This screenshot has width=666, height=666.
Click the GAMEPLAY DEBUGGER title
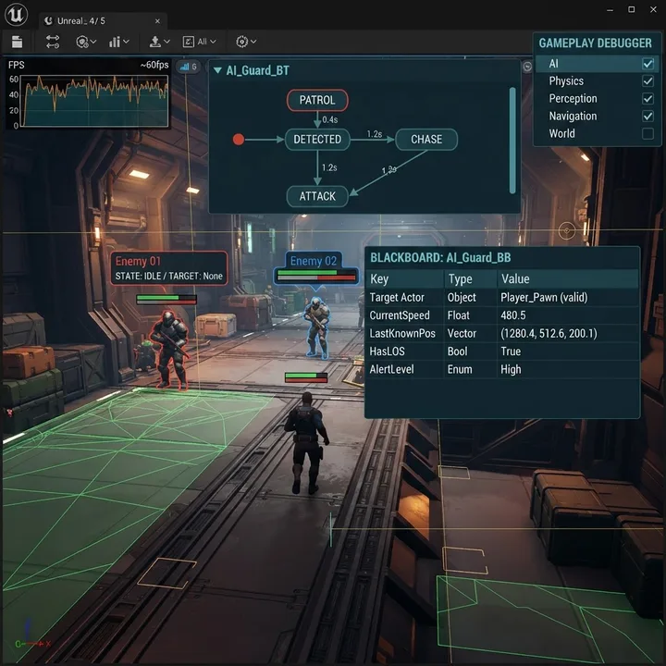[x=595, y=43]
